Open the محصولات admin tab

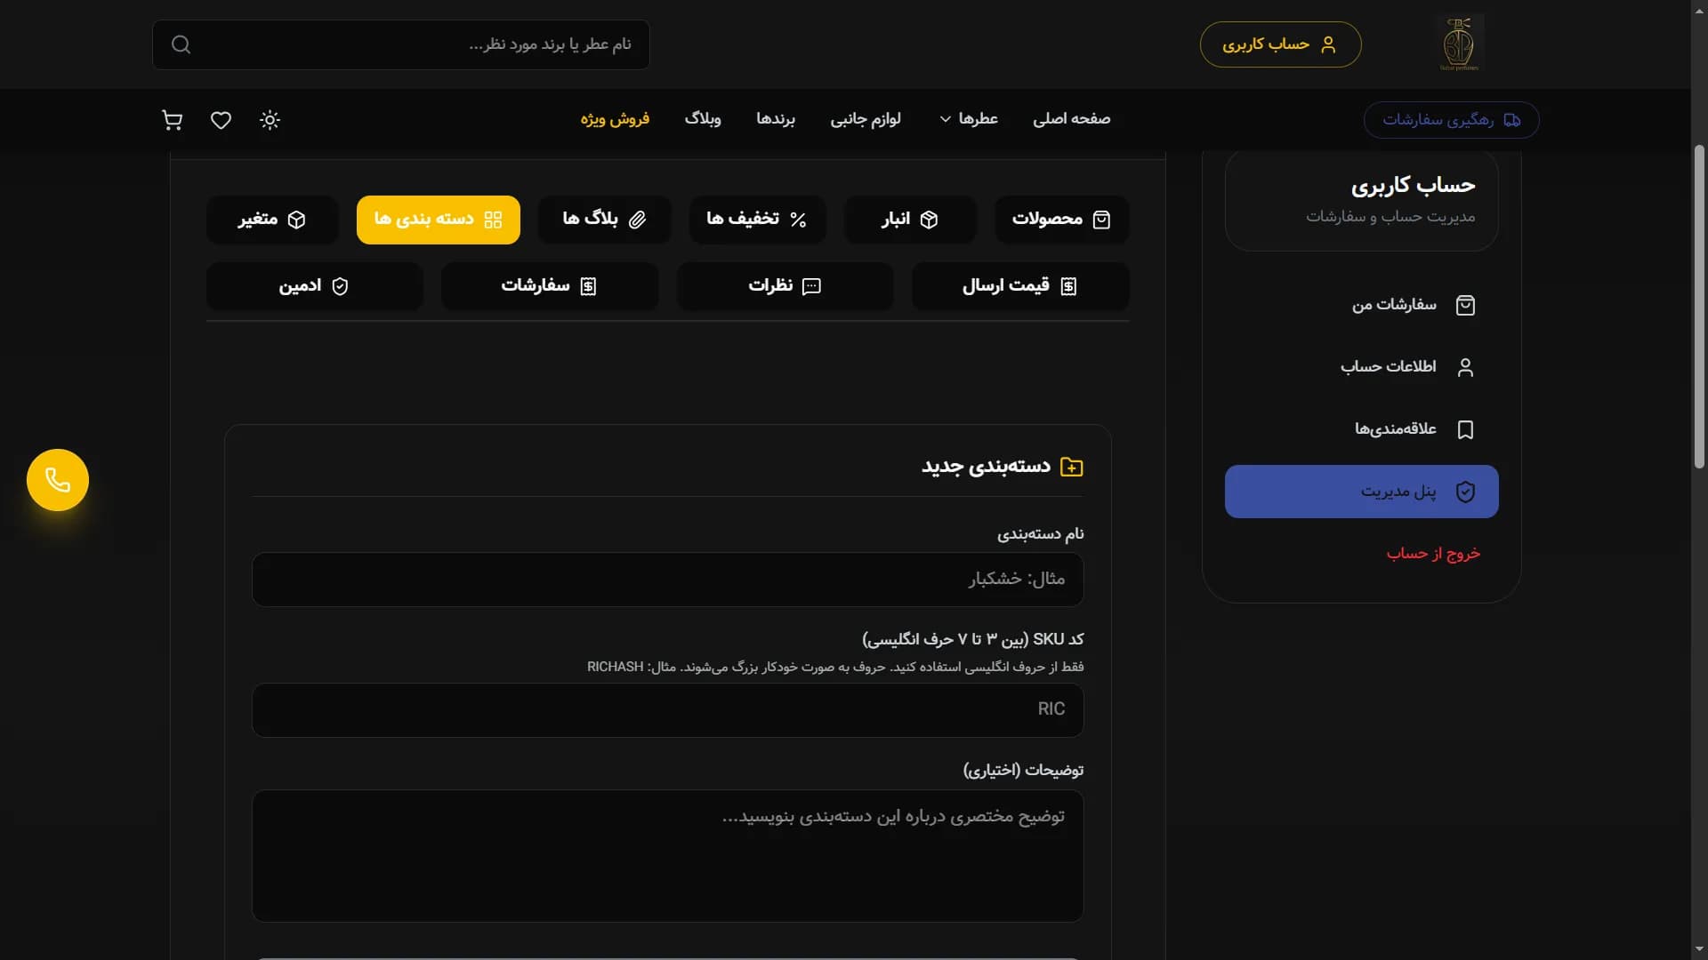coord(1061,220)
